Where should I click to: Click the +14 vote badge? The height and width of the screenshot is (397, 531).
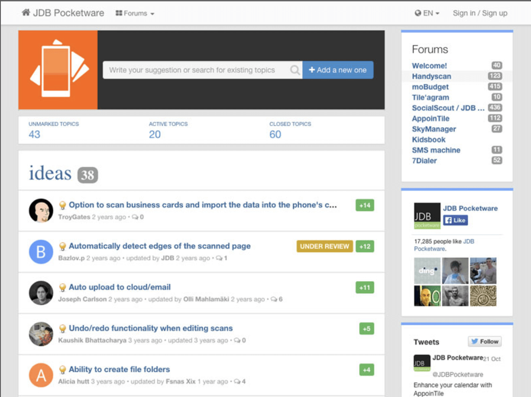click(365, 205)
